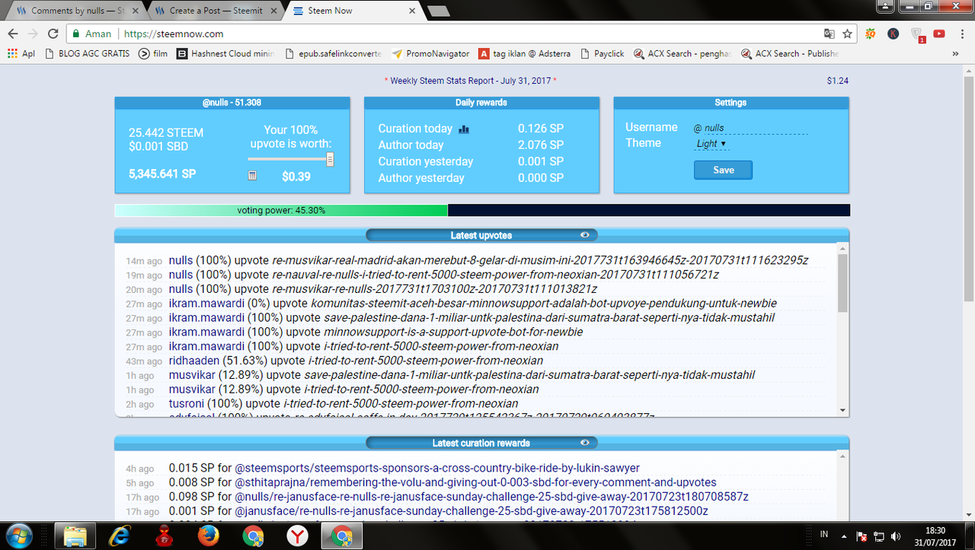Save the username and theme settings
The height and width of the screenshot is (550, 975).
tap(723, 170)
